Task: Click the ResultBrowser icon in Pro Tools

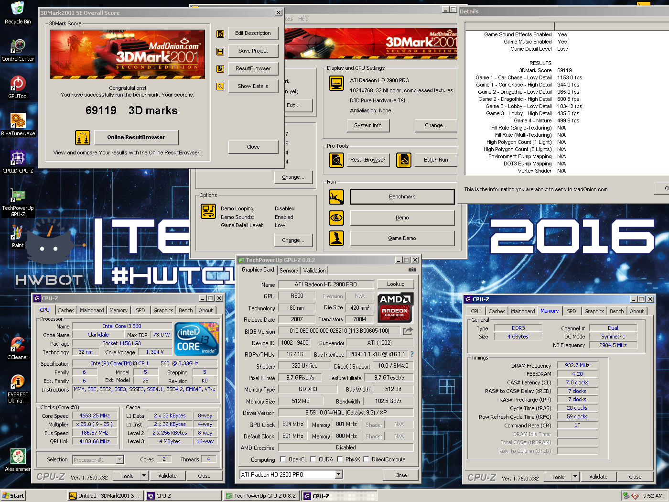Action: [336, 160]
